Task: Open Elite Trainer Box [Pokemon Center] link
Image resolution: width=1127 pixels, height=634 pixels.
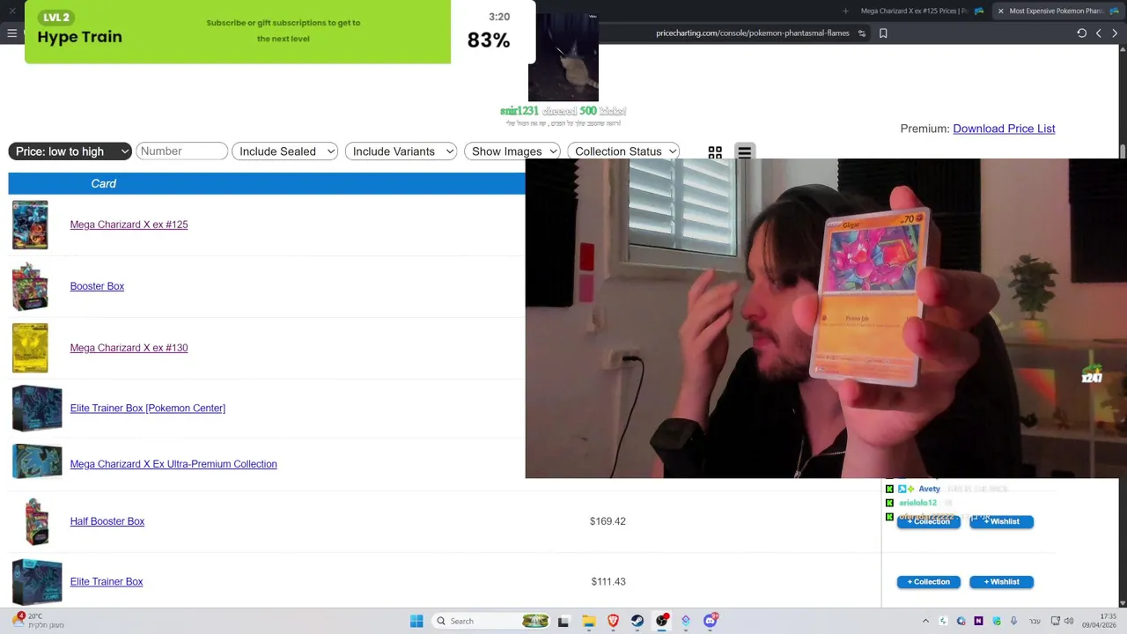Action: 147,409
